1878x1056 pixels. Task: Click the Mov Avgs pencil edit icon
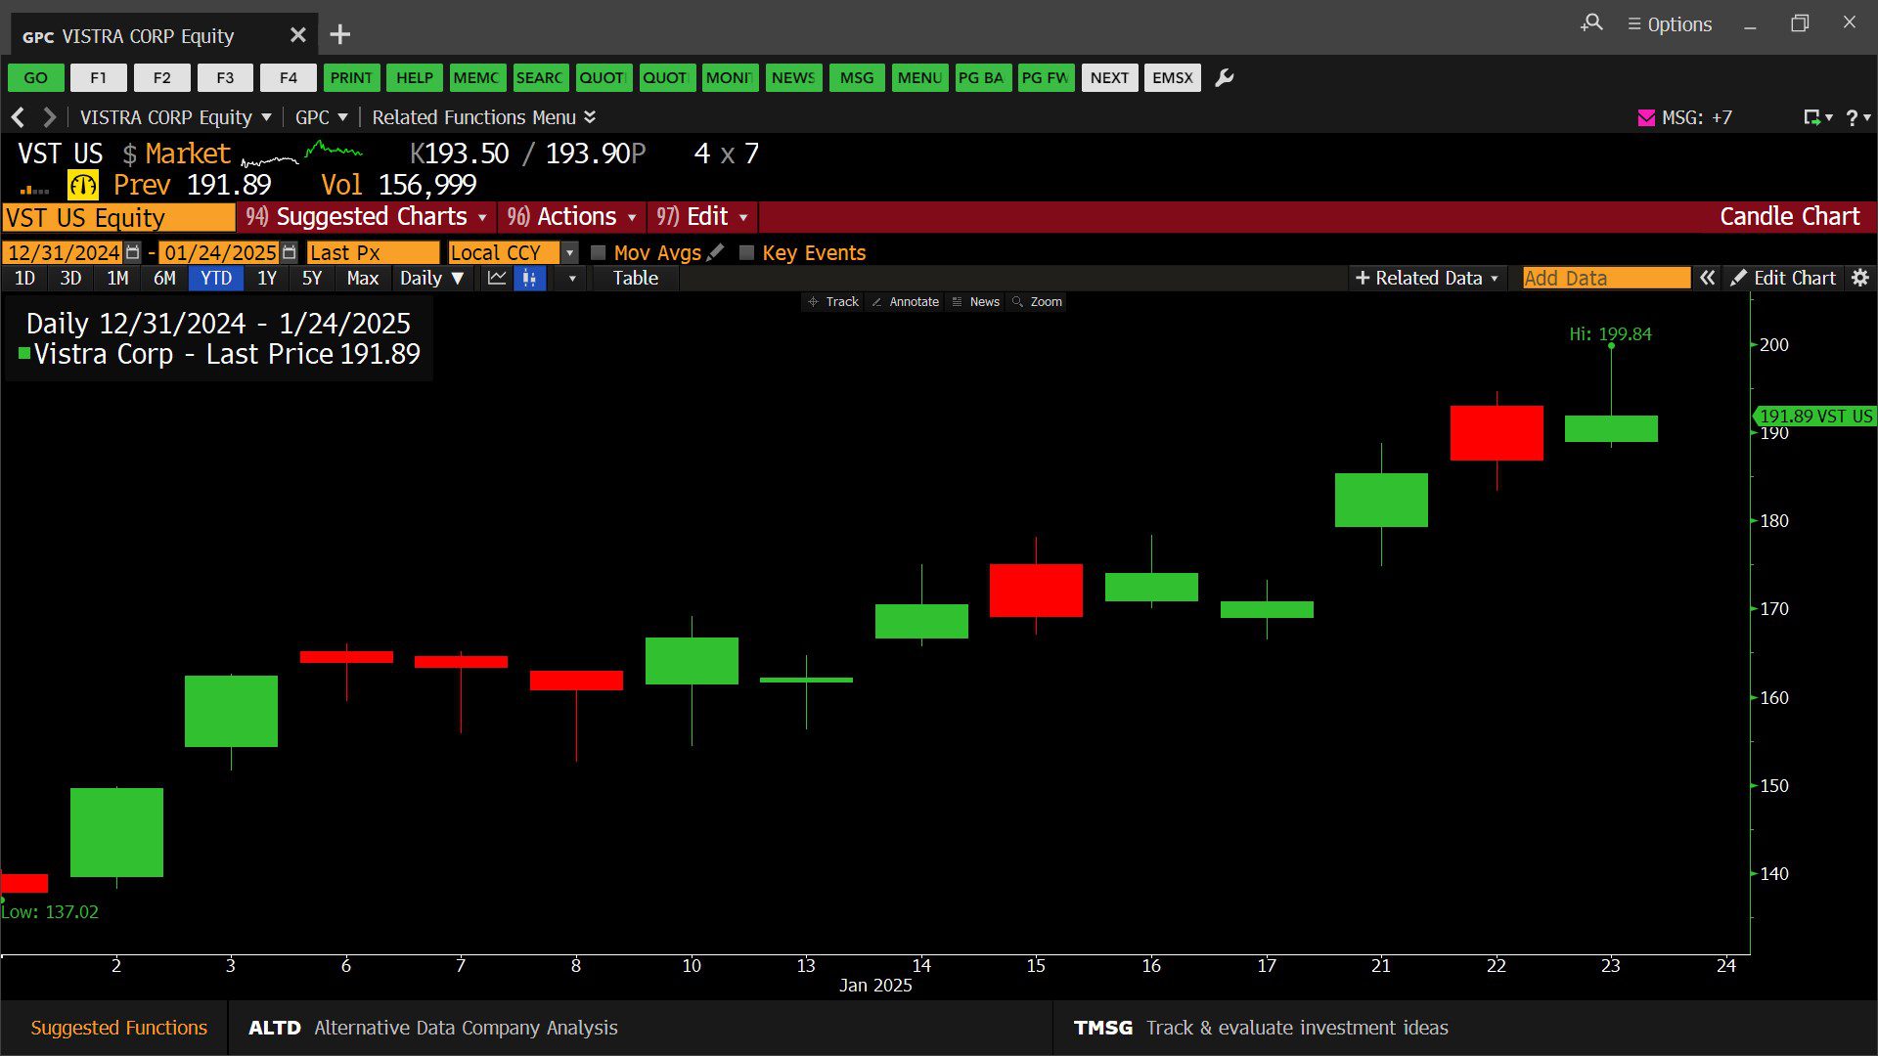click(716, 252)
